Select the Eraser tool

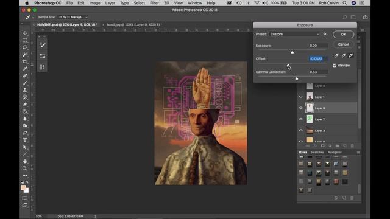pos(25,104)
